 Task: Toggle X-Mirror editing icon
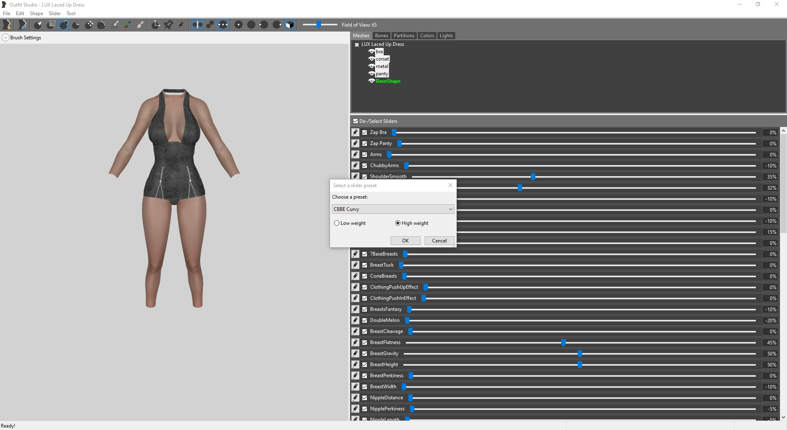[x=197, y=25]
